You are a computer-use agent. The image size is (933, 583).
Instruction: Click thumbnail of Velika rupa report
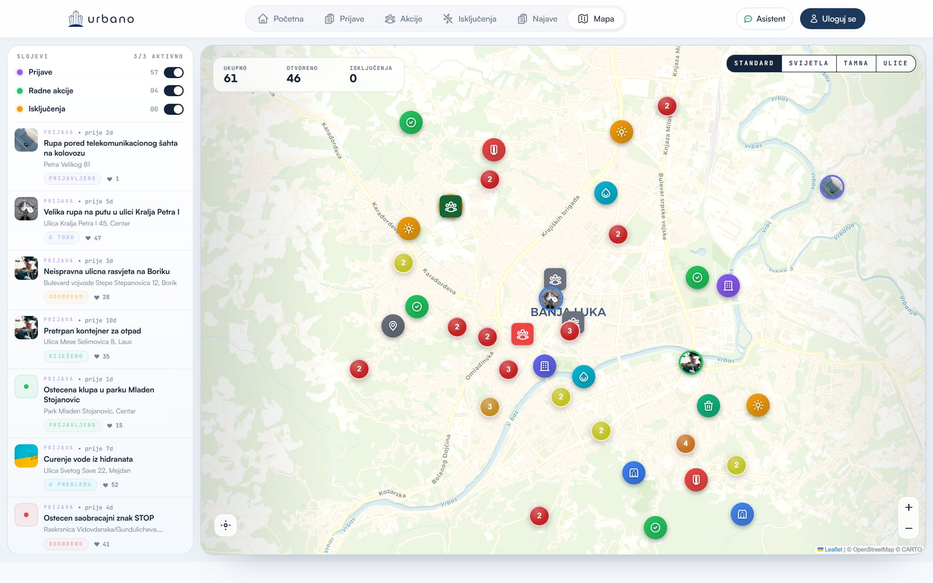click(x=26, y=209)
